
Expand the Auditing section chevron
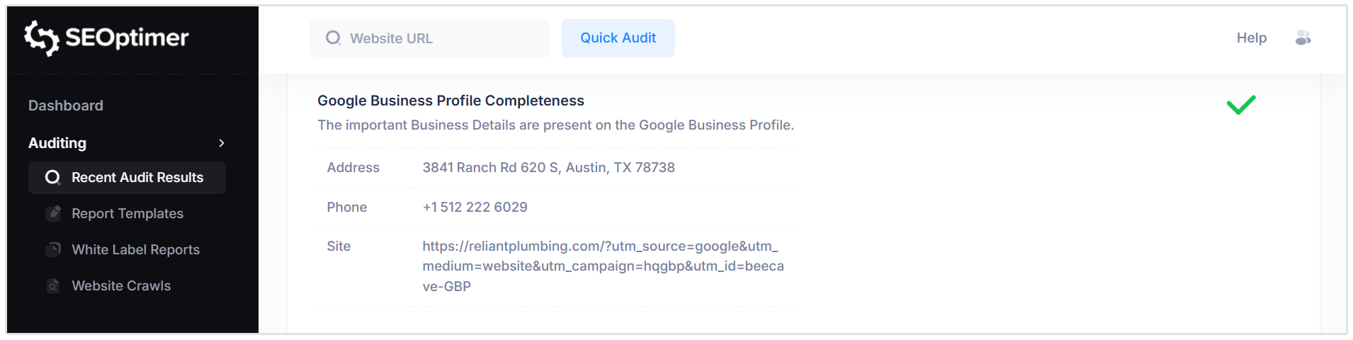pyautogui.click(x=222, y=143)
